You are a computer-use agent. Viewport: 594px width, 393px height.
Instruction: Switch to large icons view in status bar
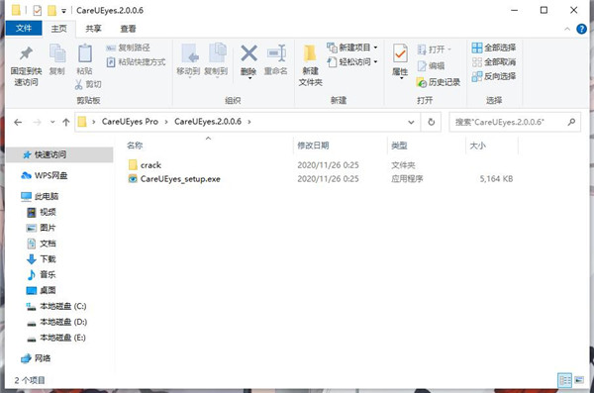coord(579,380)
